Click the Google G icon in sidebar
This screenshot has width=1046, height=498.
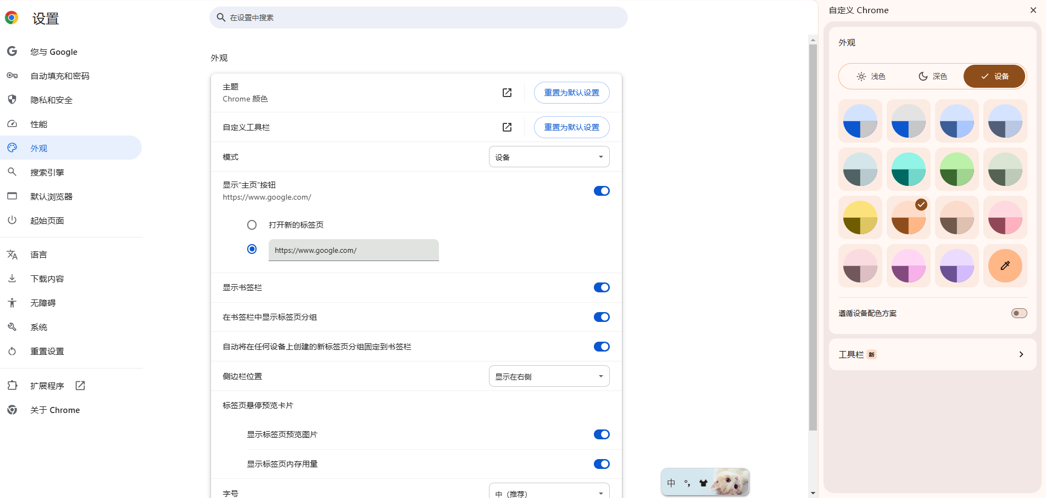coord(12,52)
